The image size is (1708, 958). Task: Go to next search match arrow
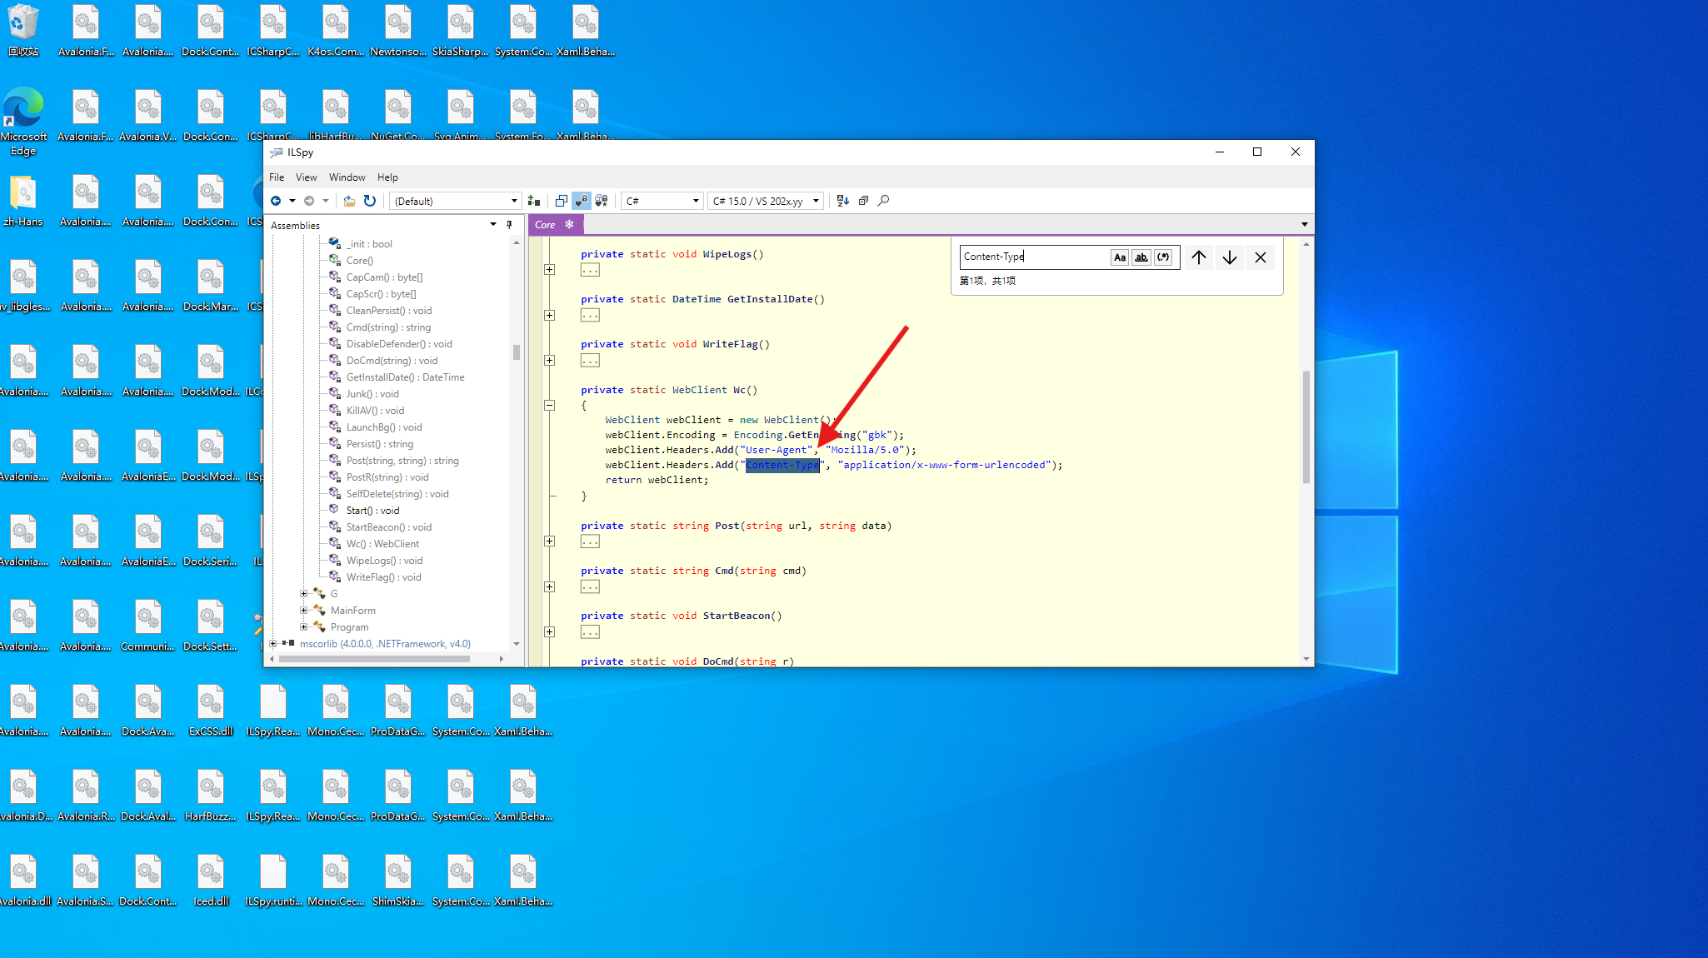1229,257
